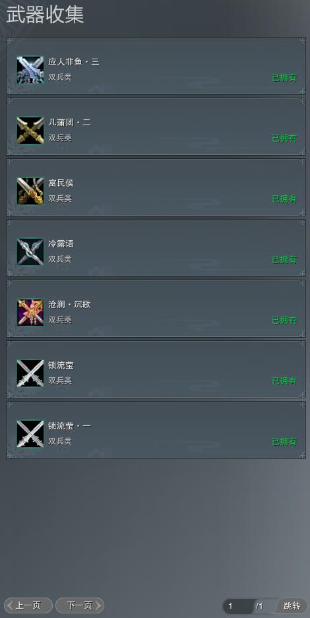Click the 几蒲团·二 weapon name
310x618 pixels.
coord(69,123)
